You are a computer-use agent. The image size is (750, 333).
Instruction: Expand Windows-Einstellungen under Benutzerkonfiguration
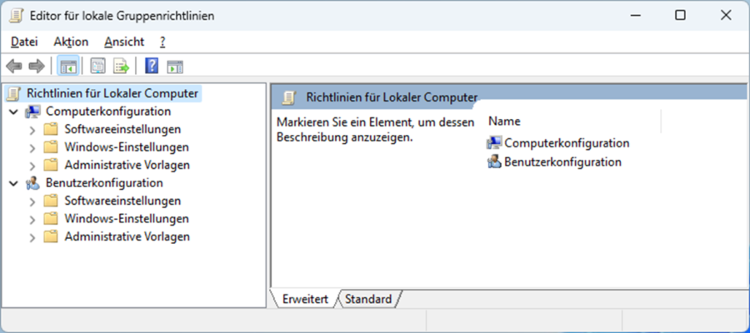pyautogui.click(x=32, y=219)
